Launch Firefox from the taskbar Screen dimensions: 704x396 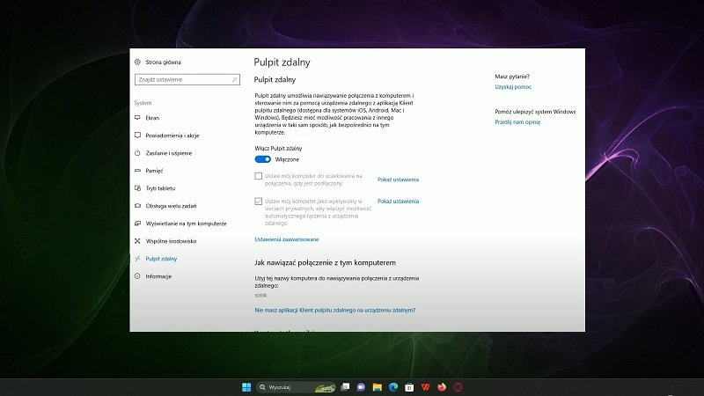(442, 387)
